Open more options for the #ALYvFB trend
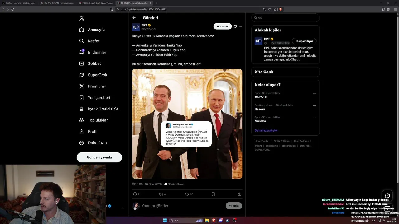 pyautogui.click(x=315, y=94)
